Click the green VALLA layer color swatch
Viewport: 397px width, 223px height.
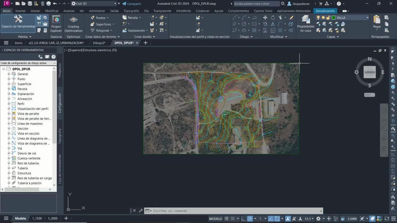click(x=333, y=18)
